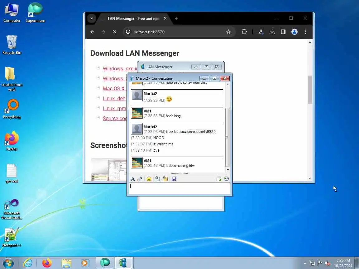Click the LAN Messenger taskbar button
This screenshot has width=359, height=269.
pyautogui.click(x=124, y=263)
